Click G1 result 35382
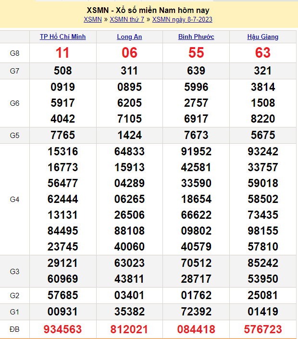 [x=129, y=312]
